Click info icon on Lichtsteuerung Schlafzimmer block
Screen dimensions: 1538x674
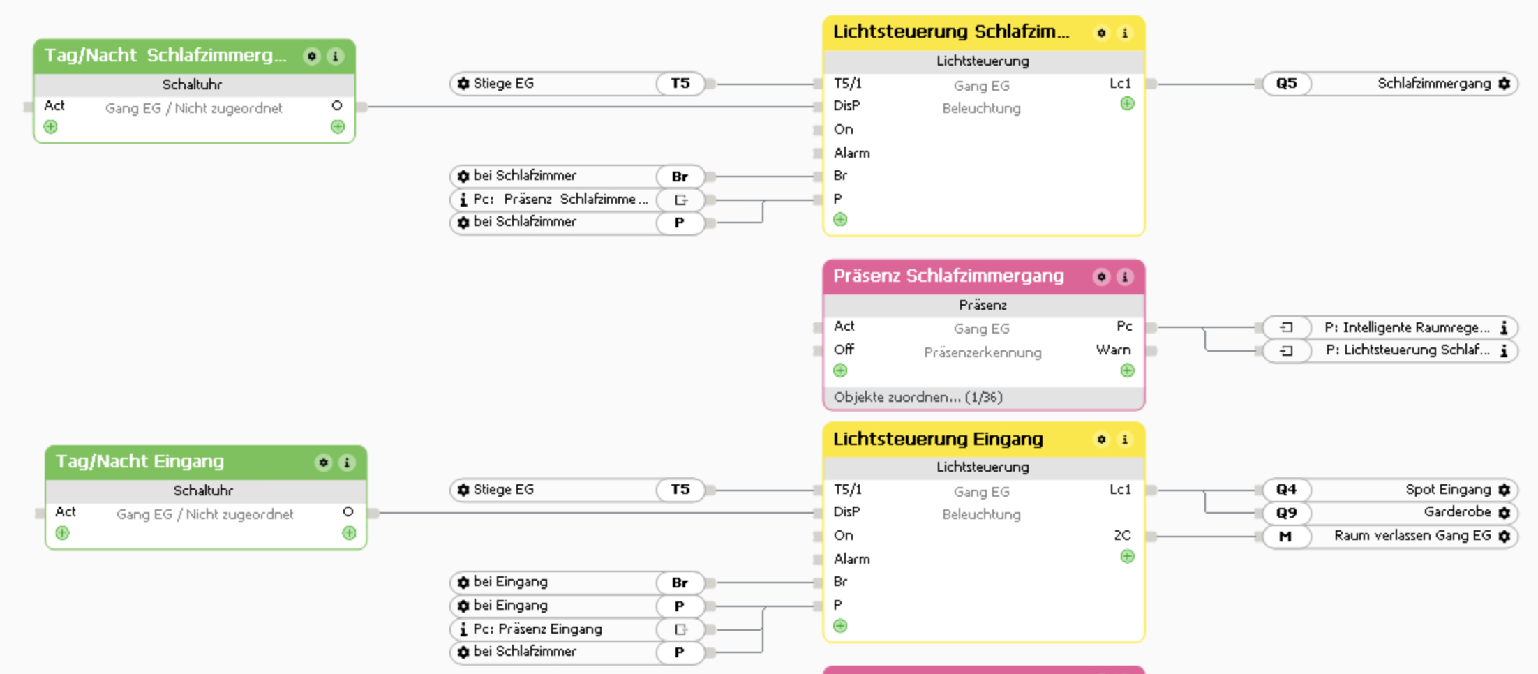[1125, 33]
